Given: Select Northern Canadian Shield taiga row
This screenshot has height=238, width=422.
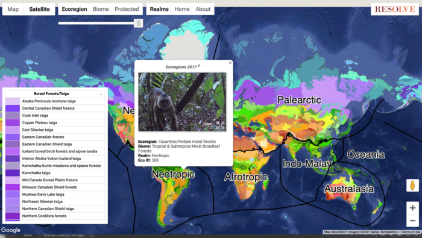Looking at the screenshot, I should pos(55,208).
